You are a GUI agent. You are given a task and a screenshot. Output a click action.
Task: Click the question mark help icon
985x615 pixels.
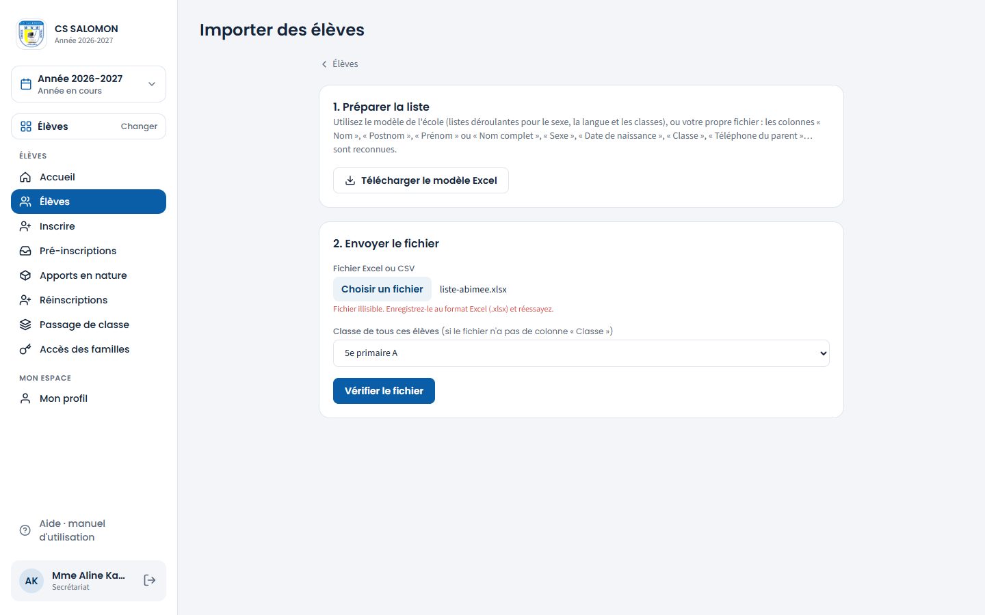(x=25, y=530)
